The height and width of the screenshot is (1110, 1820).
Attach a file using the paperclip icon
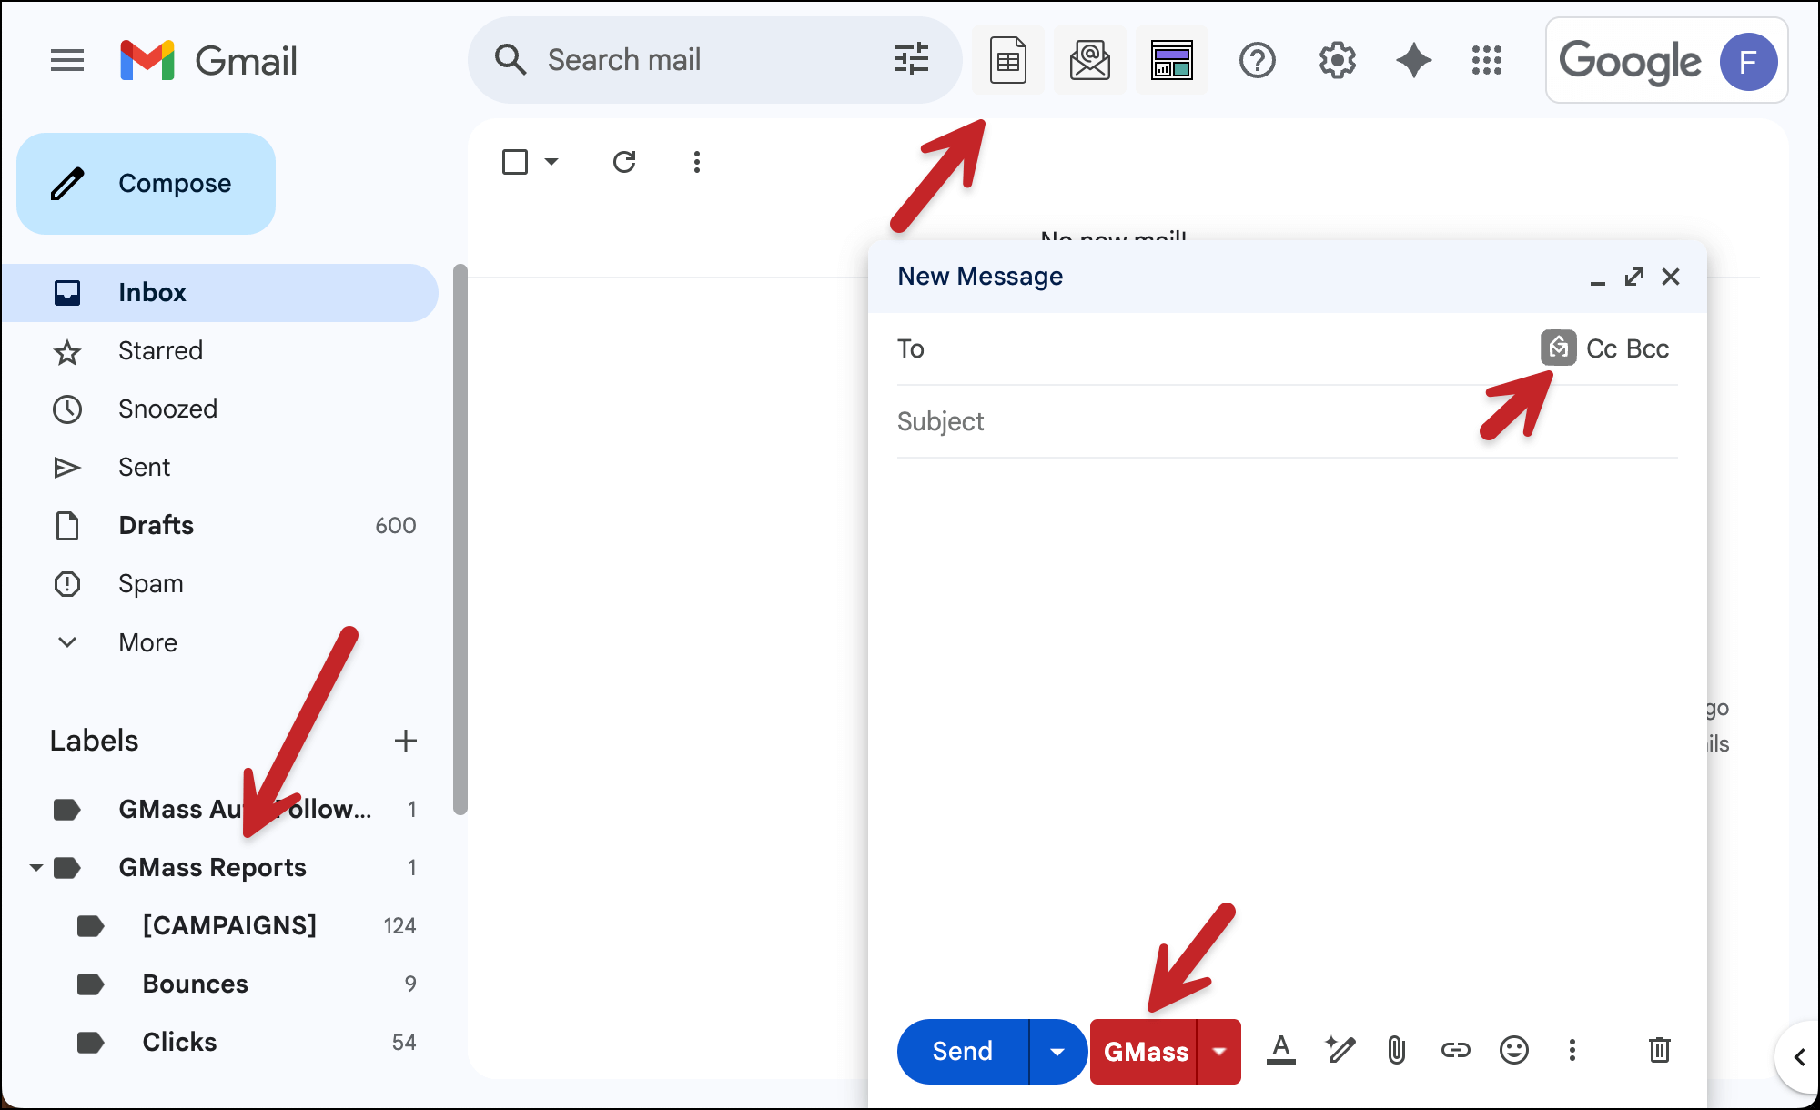tap(1396, 1051)
